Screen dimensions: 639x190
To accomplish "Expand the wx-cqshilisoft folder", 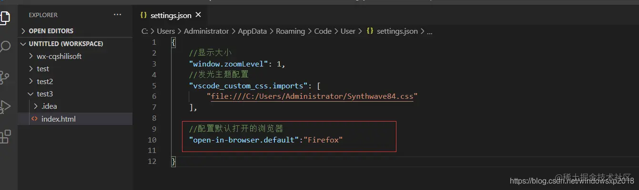I will click(75, 56).
